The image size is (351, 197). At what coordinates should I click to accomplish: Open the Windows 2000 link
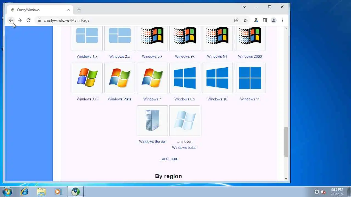250,56
